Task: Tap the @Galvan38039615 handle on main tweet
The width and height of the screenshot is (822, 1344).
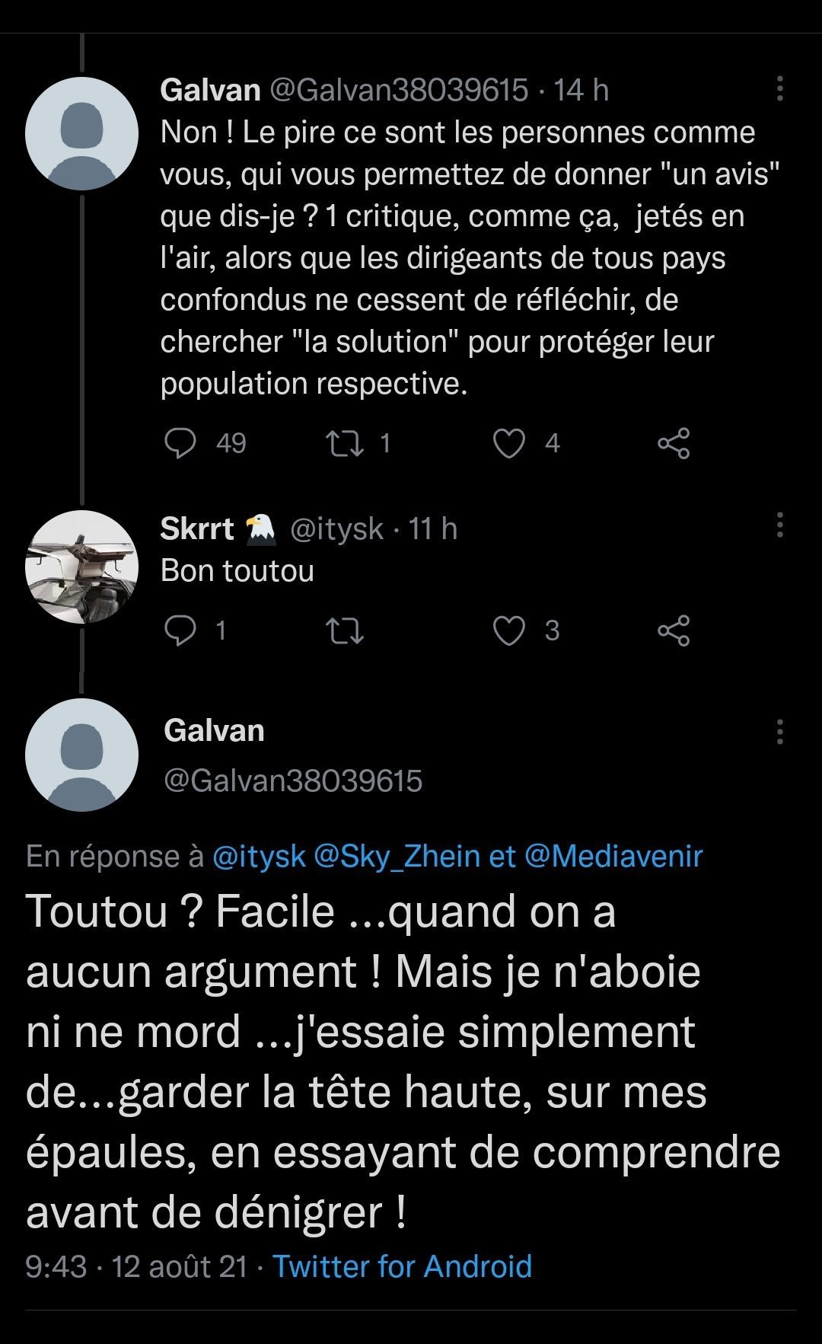Action: click(x=293, y=781)
